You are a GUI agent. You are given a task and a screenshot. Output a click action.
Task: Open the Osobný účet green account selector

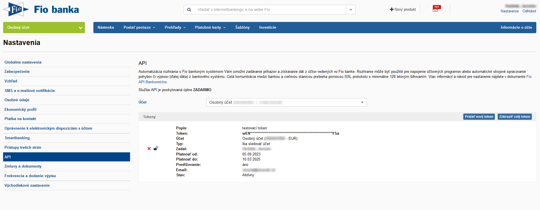(44, 28)
